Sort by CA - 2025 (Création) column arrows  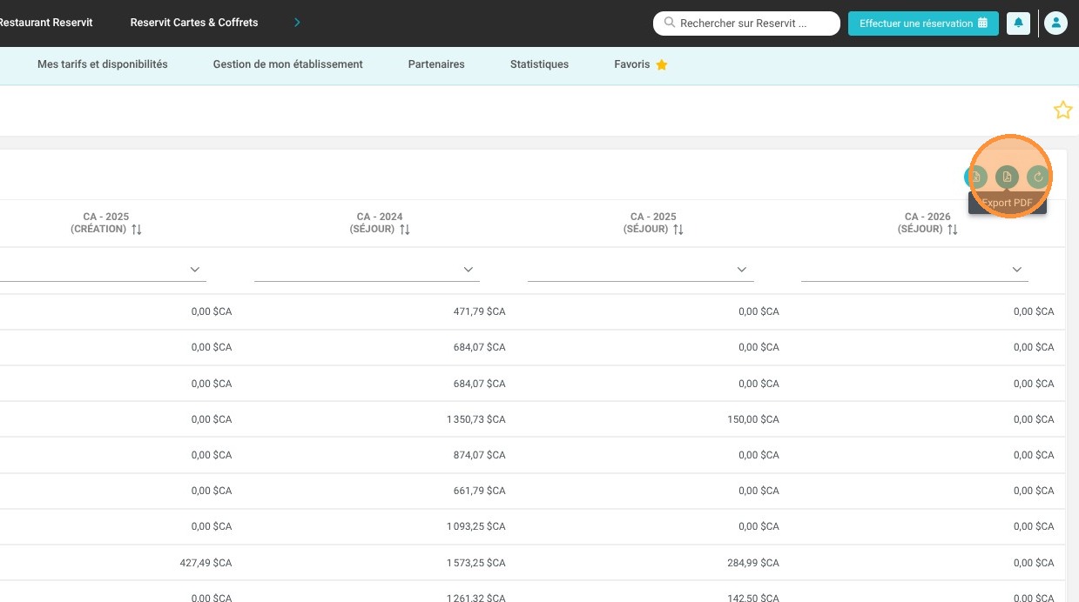click(137, 230)
